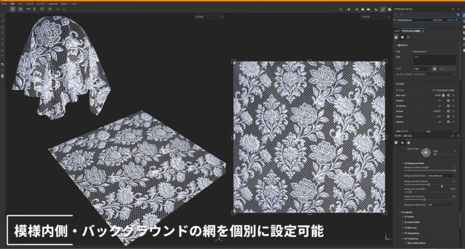
Task: Click the settings icon in the Metallic channel row
Action: point(448,101)
